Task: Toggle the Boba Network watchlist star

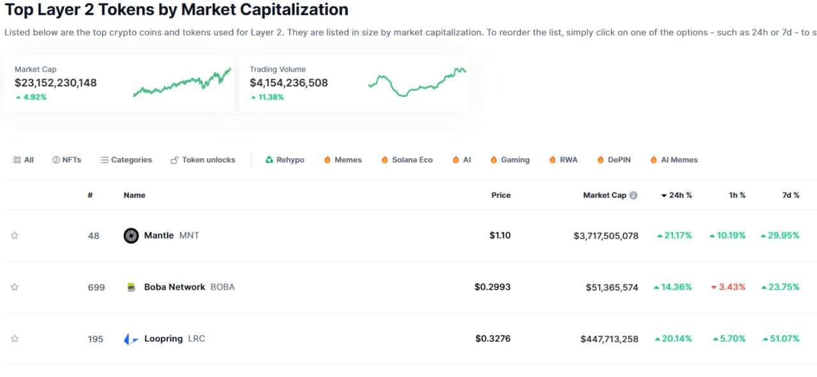Action: (15, 287)
